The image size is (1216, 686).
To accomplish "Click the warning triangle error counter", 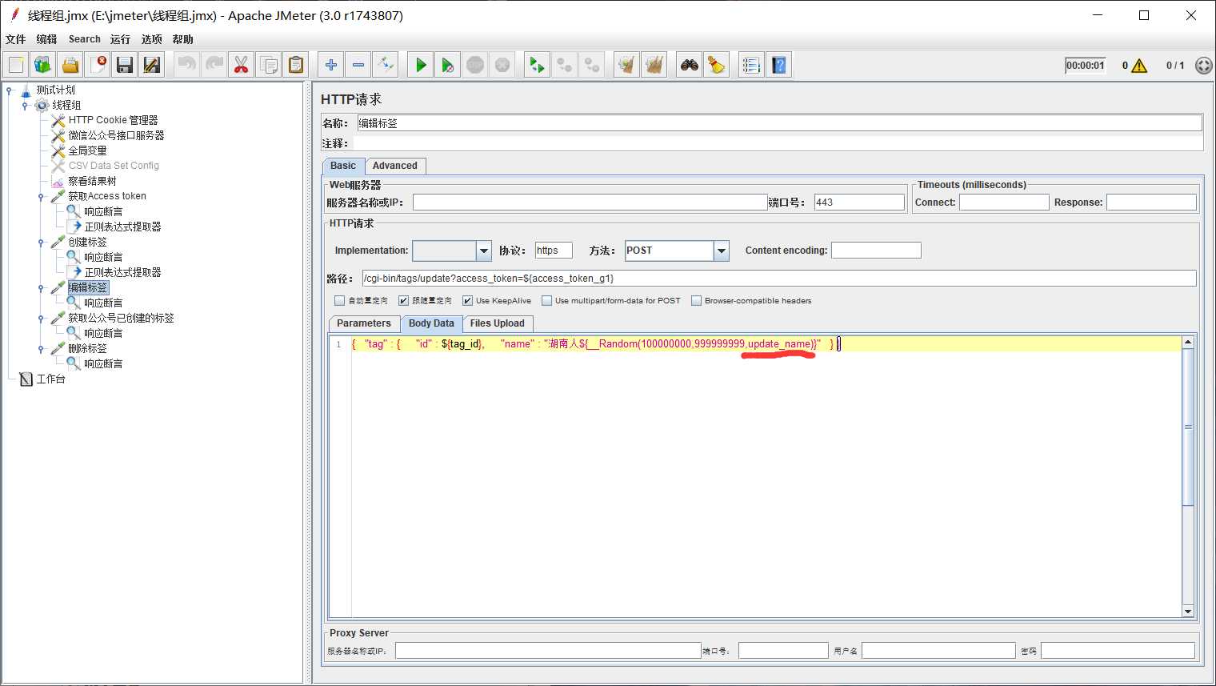I will [1139, 66].
